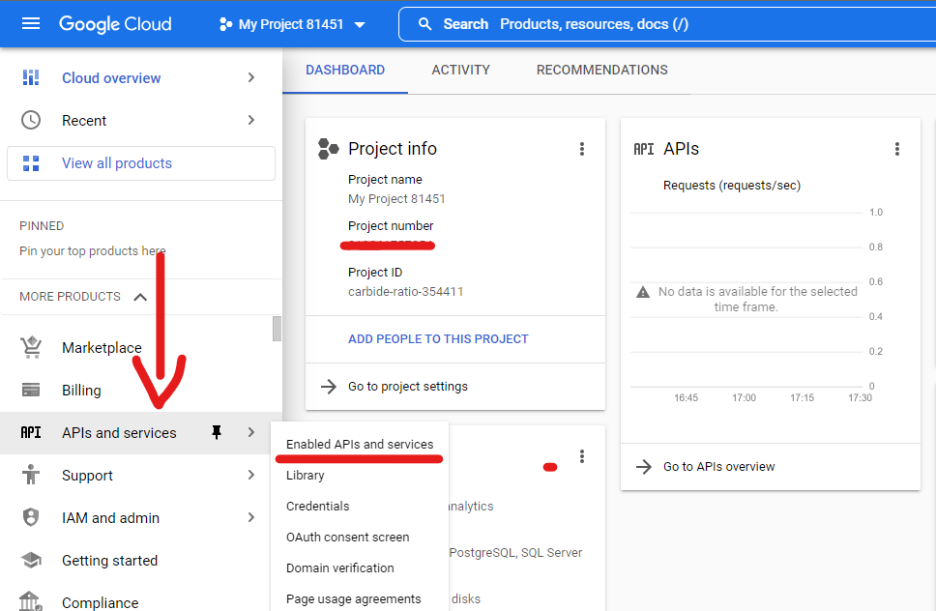The image size is (936, 611).
Task: Click the View all products grid icon
Action: coord(31,163)
